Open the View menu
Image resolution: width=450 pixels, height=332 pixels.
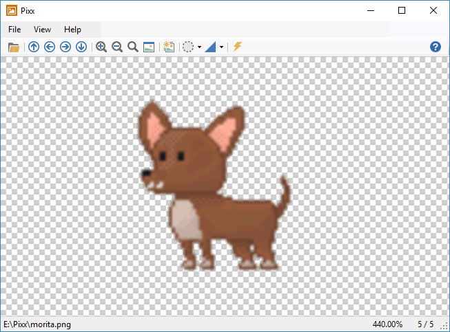pos(42,30)
